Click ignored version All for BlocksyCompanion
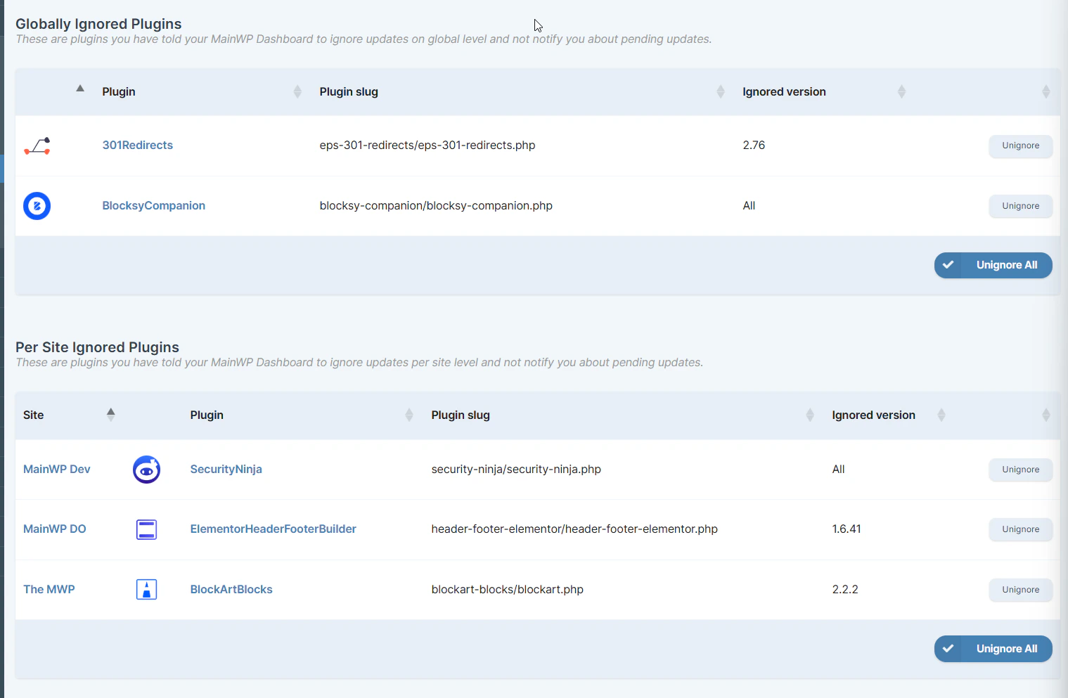The height and width of the screenshot is (698, 1068). (x=749, y=205)
